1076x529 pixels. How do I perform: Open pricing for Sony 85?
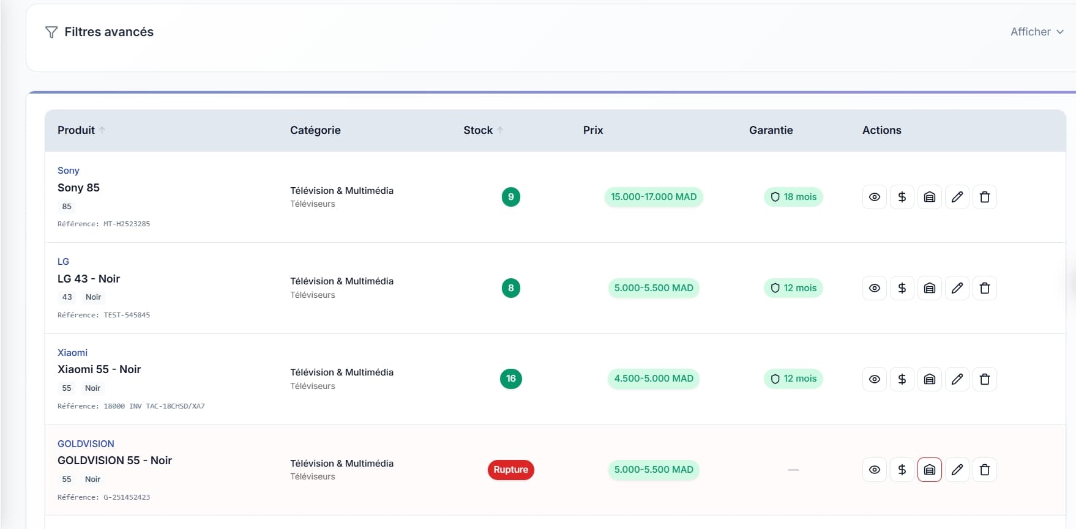click(x=902, y=197)
